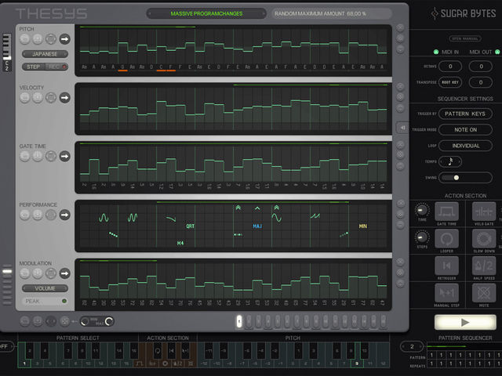
Task: Click first round icon under Modulation label
Action: click(x=24, y=273)
